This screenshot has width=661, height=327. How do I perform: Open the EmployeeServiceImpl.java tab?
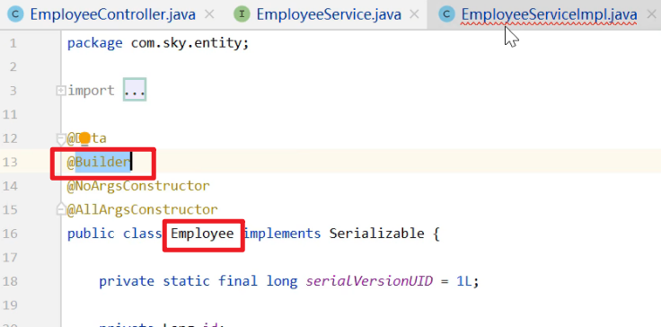[549, 14]
